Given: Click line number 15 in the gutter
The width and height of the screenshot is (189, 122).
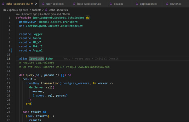Looking at the screenshot, I should [9, 75].
